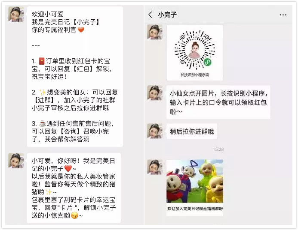The image size is (298, 230).
Task: Select the welcome message bubble listing three options
Action: [x=75, y=77]
